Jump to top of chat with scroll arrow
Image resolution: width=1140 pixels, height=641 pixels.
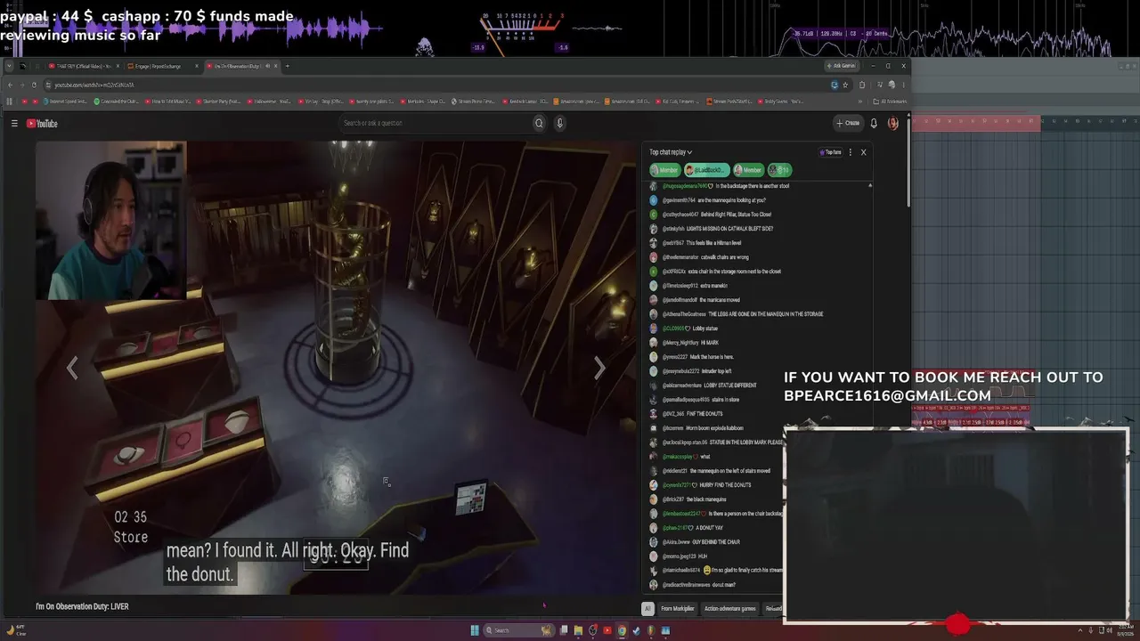coord(869,185)
